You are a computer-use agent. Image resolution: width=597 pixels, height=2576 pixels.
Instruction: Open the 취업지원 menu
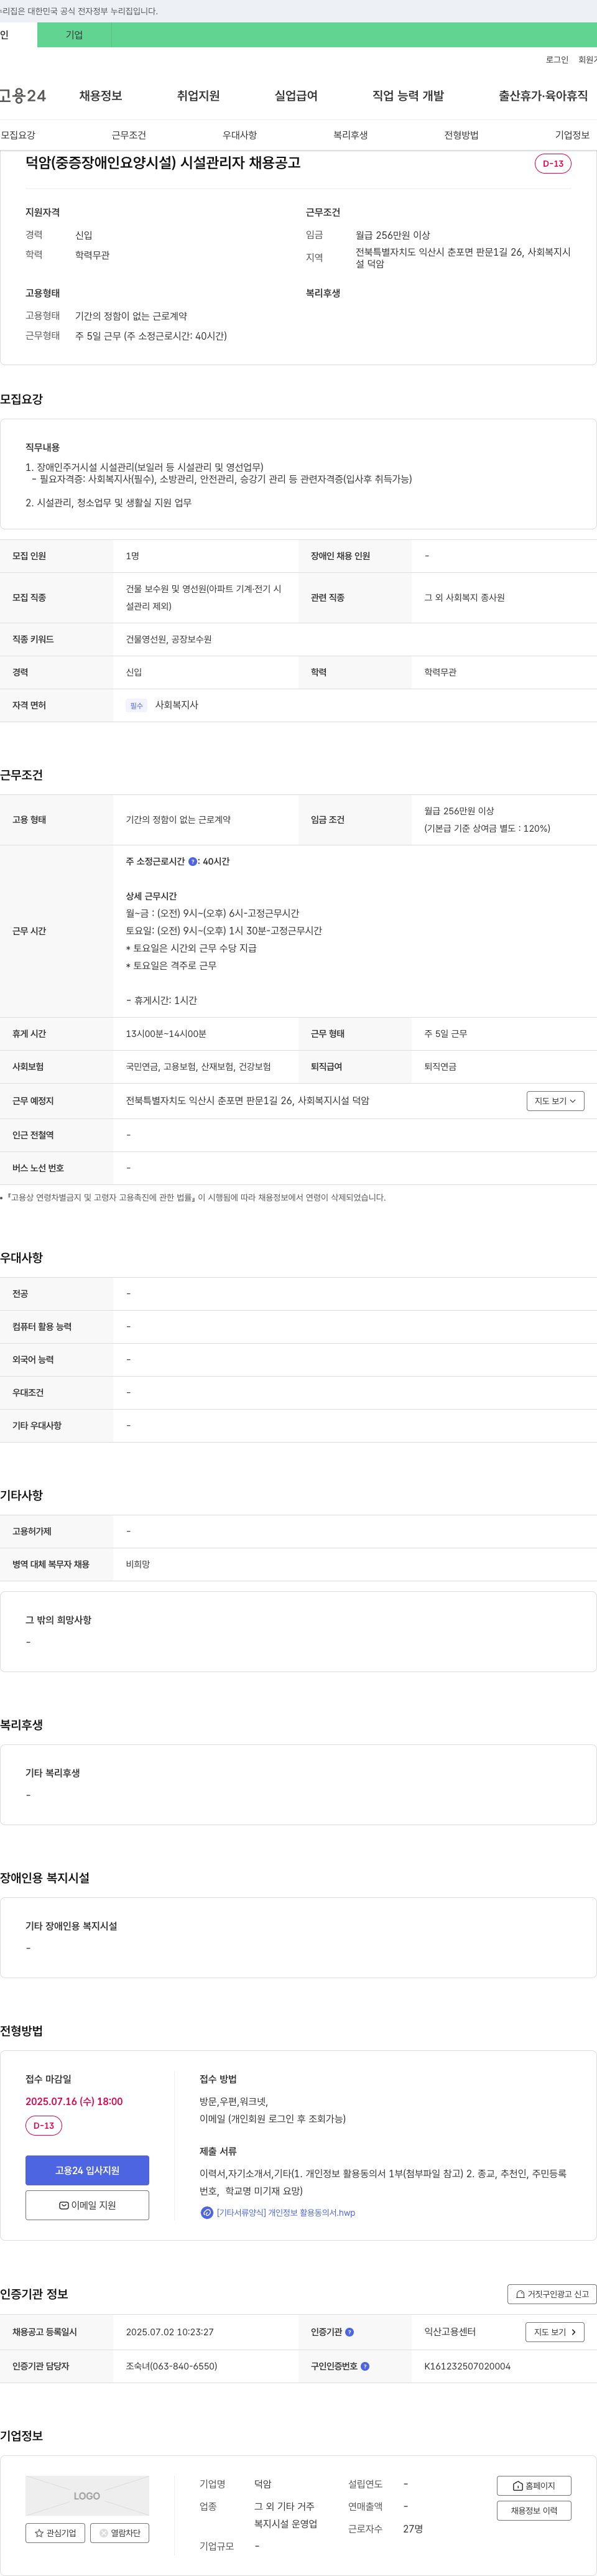coord(198,96)
